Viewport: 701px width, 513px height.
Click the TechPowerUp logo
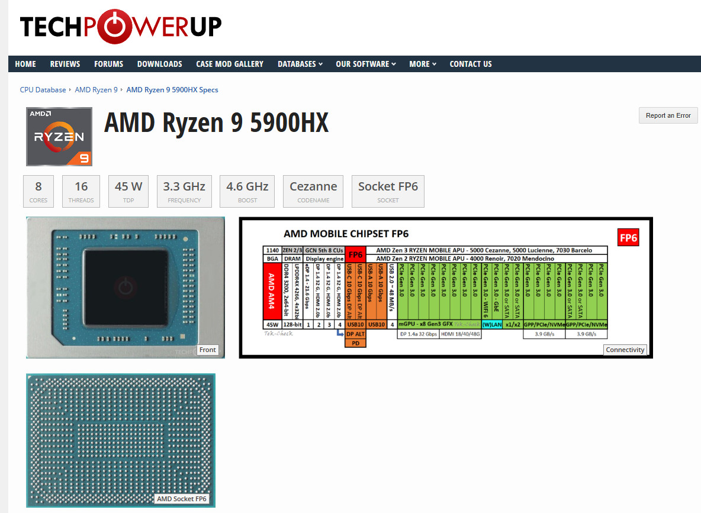pyautogui.click(x=121, y=27)
